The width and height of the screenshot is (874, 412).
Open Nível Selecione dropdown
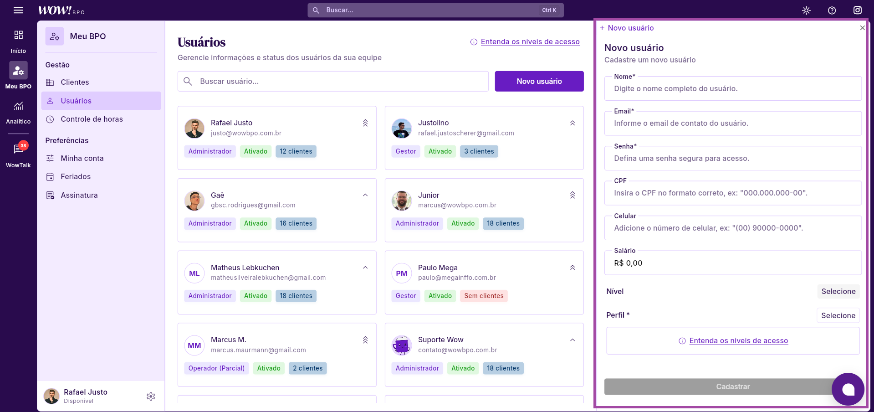pos(838,291)
